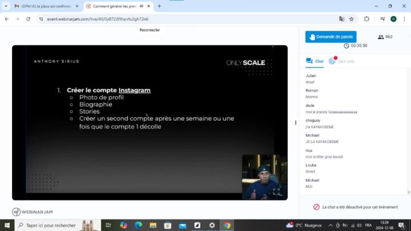Bookmark this page with the star icon
411x231 pixels.
(352, 19)
